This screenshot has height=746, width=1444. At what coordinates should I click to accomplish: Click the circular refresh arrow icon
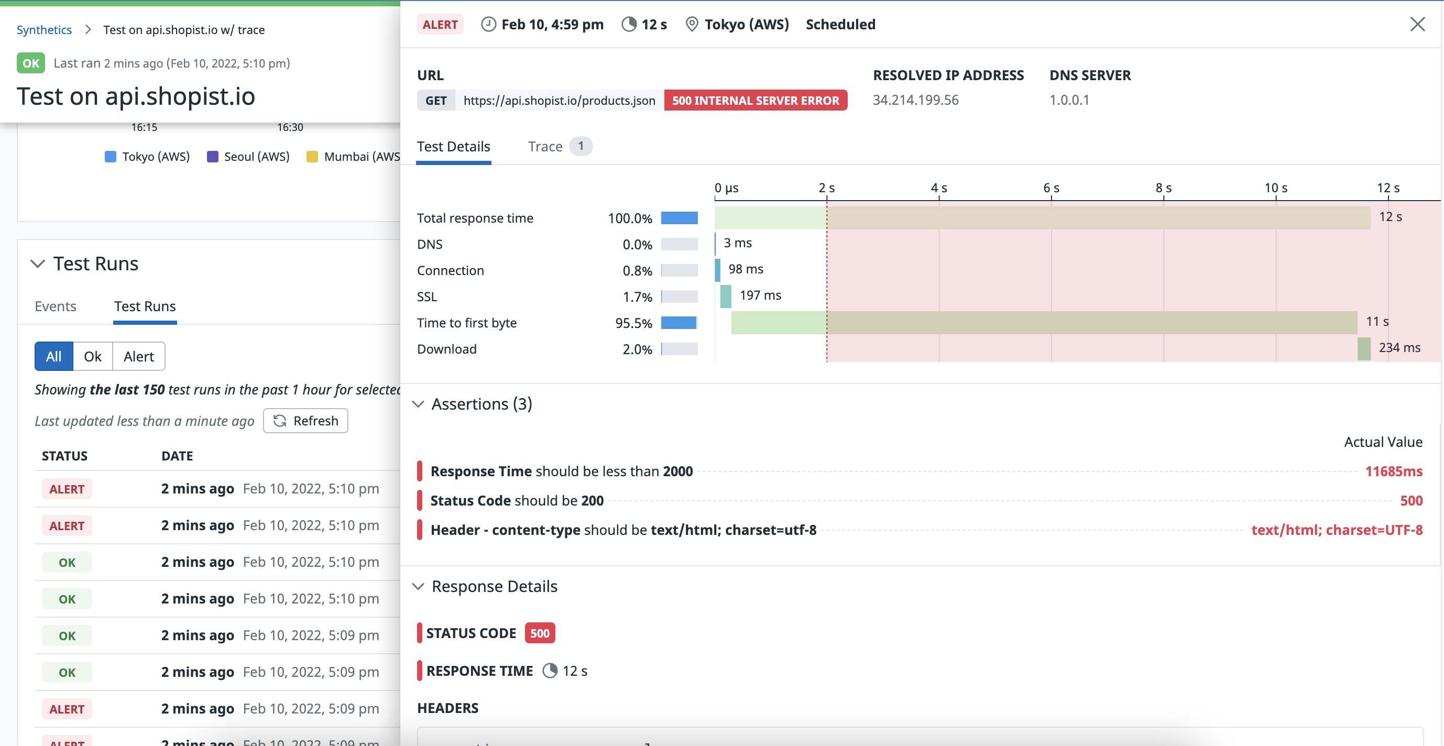279,420
